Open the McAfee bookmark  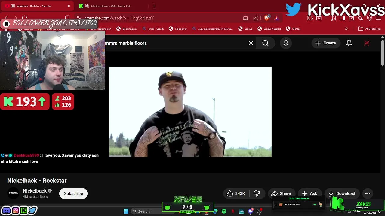(293, 29)
